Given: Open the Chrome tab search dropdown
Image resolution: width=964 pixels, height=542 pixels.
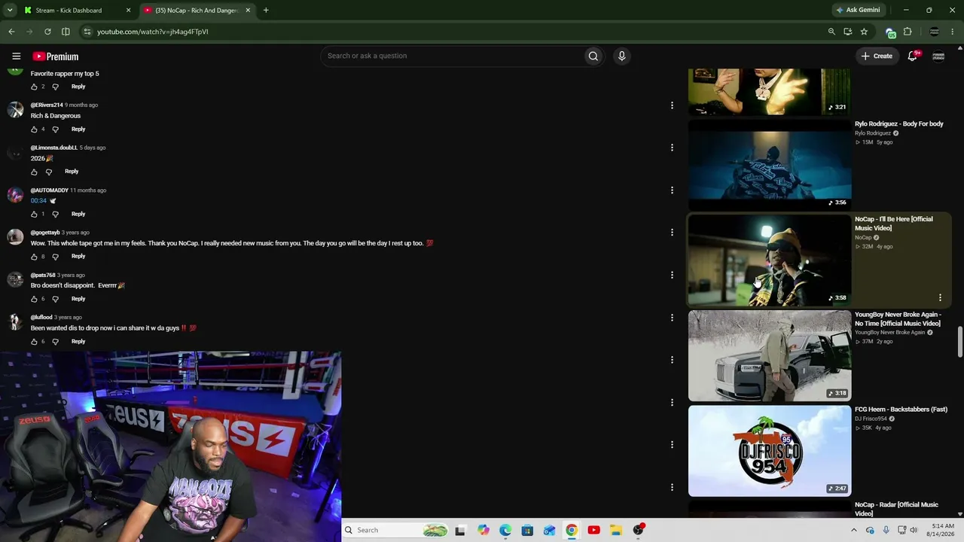Looking at the screenshot, I should coord(10,11).
